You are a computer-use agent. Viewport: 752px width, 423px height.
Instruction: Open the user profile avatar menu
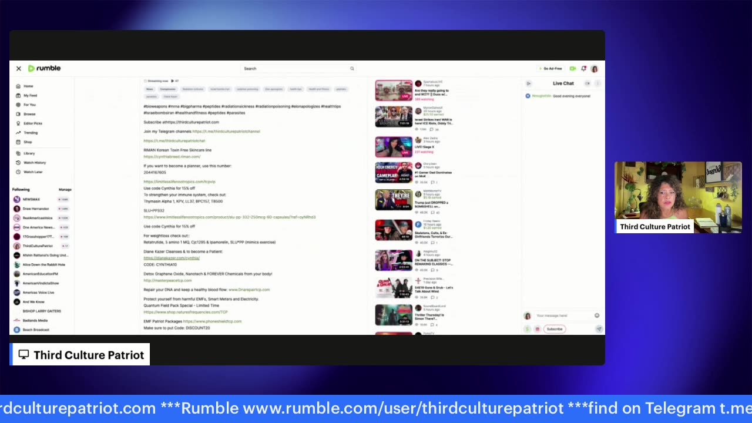pyautogui.click(x=595, y=69)
